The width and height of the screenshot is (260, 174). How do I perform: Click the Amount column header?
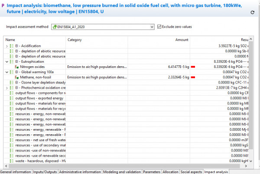click(159, 40)
